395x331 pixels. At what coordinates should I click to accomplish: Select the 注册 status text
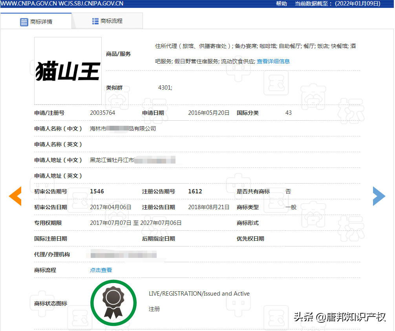(154, 309)
